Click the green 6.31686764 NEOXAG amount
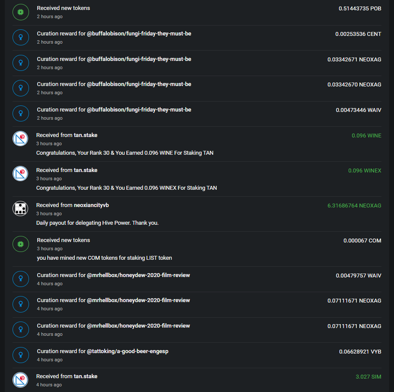 point(354,205)
